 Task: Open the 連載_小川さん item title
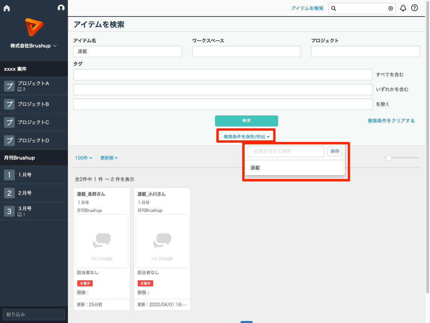click(x=152, y=194)
